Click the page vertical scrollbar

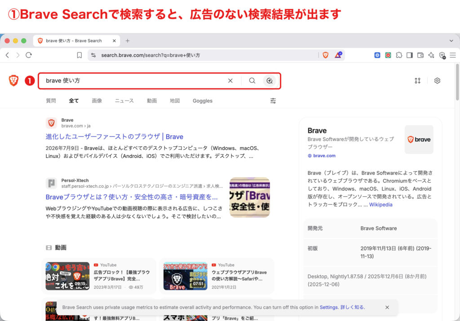(x=457, y=82)
